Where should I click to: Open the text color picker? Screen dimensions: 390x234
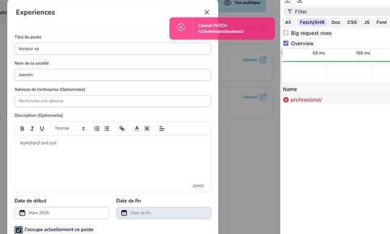click(x=136, y=129)
